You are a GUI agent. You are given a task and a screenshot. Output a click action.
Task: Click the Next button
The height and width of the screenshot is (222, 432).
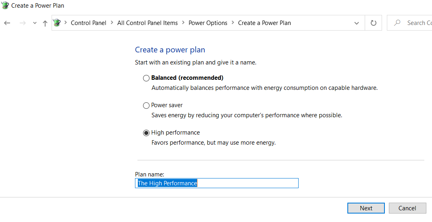(366, 208)
